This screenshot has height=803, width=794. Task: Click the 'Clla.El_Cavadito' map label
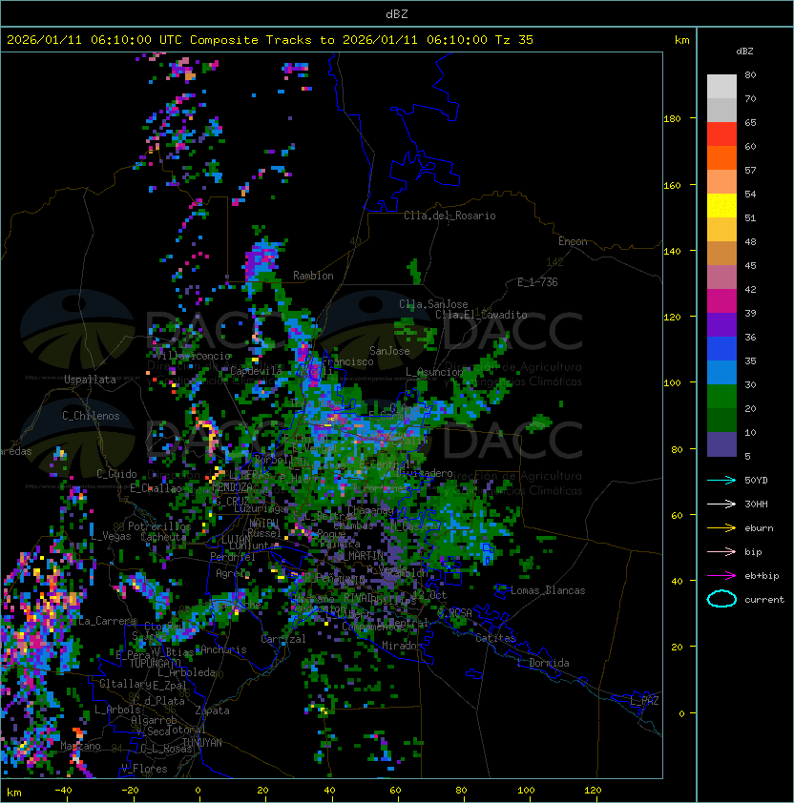tap(481, 315)
